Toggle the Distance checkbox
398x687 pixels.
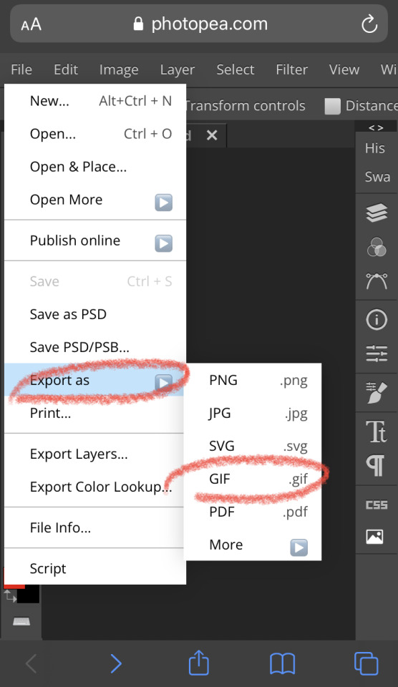point(332,106)
